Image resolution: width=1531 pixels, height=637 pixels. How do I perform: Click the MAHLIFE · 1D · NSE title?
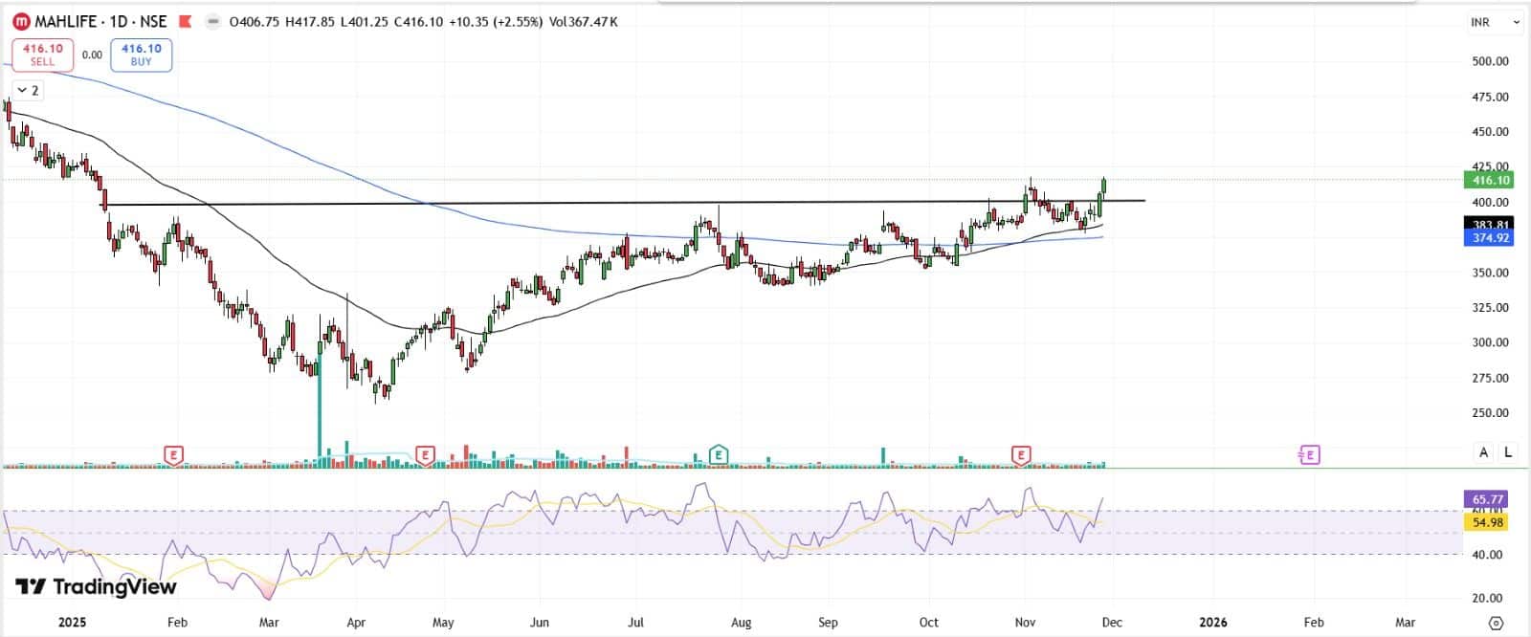coord(101,21)
